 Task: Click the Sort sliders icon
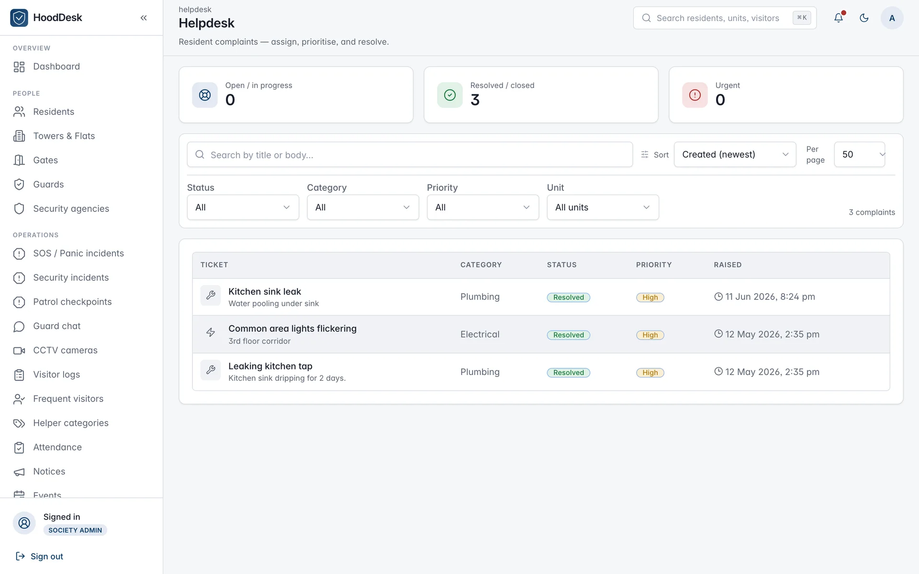point(645,155)
